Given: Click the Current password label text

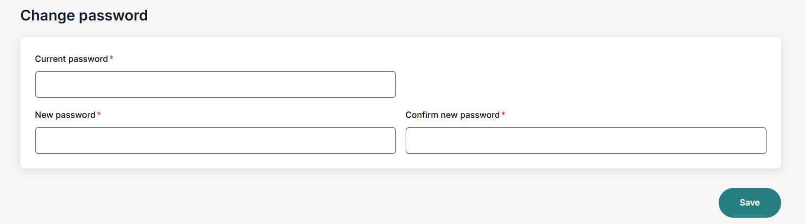Looking at the screenshot, I should point(71,59).
